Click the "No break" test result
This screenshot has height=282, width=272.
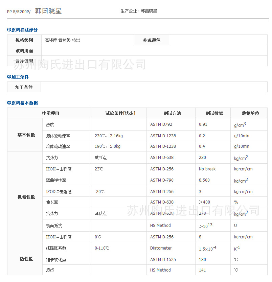pyautogui.click(x=207, y=169)
